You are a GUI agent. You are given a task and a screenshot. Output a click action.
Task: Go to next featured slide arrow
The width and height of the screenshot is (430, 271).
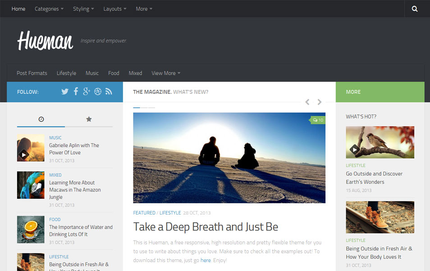[320, 102]
